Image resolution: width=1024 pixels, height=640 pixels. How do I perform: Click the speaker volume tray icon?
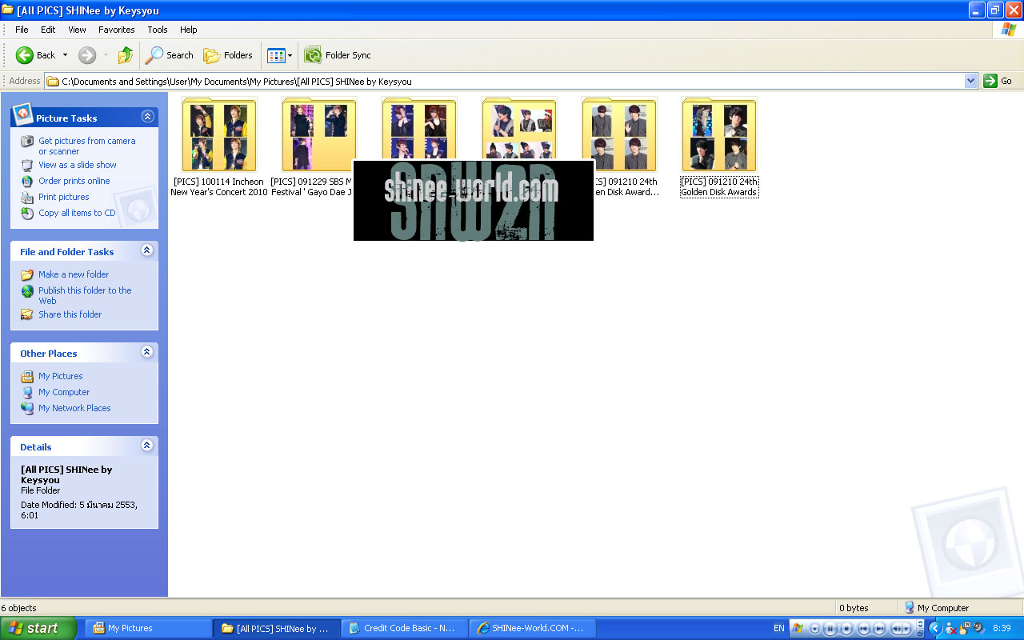pyautogui.click(x=978, y=628)
